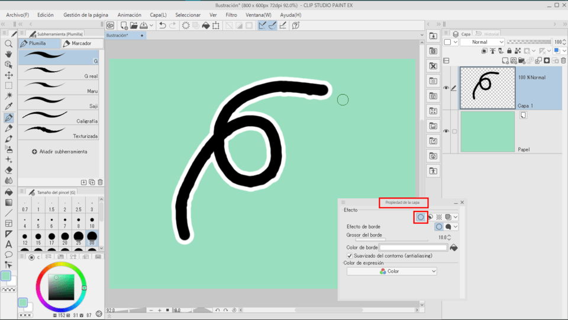Click the Color de borde white swatch
The width and height of the screenshot is (568, 320).
(x=414, y=248)
